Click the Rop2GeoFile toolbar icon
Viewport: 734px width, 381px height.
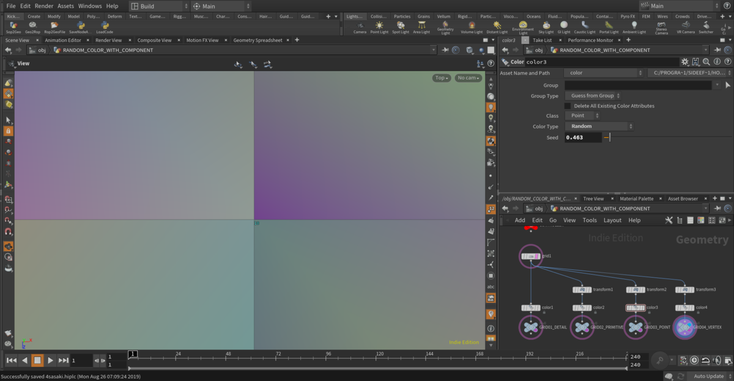coord(53,24)
